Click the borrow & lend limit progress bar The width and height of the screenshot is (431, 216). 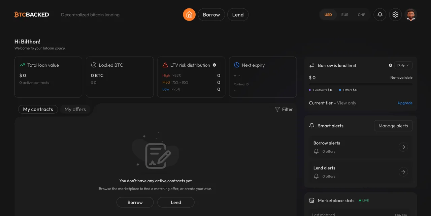pyautogui.click(x=361, y=84)
